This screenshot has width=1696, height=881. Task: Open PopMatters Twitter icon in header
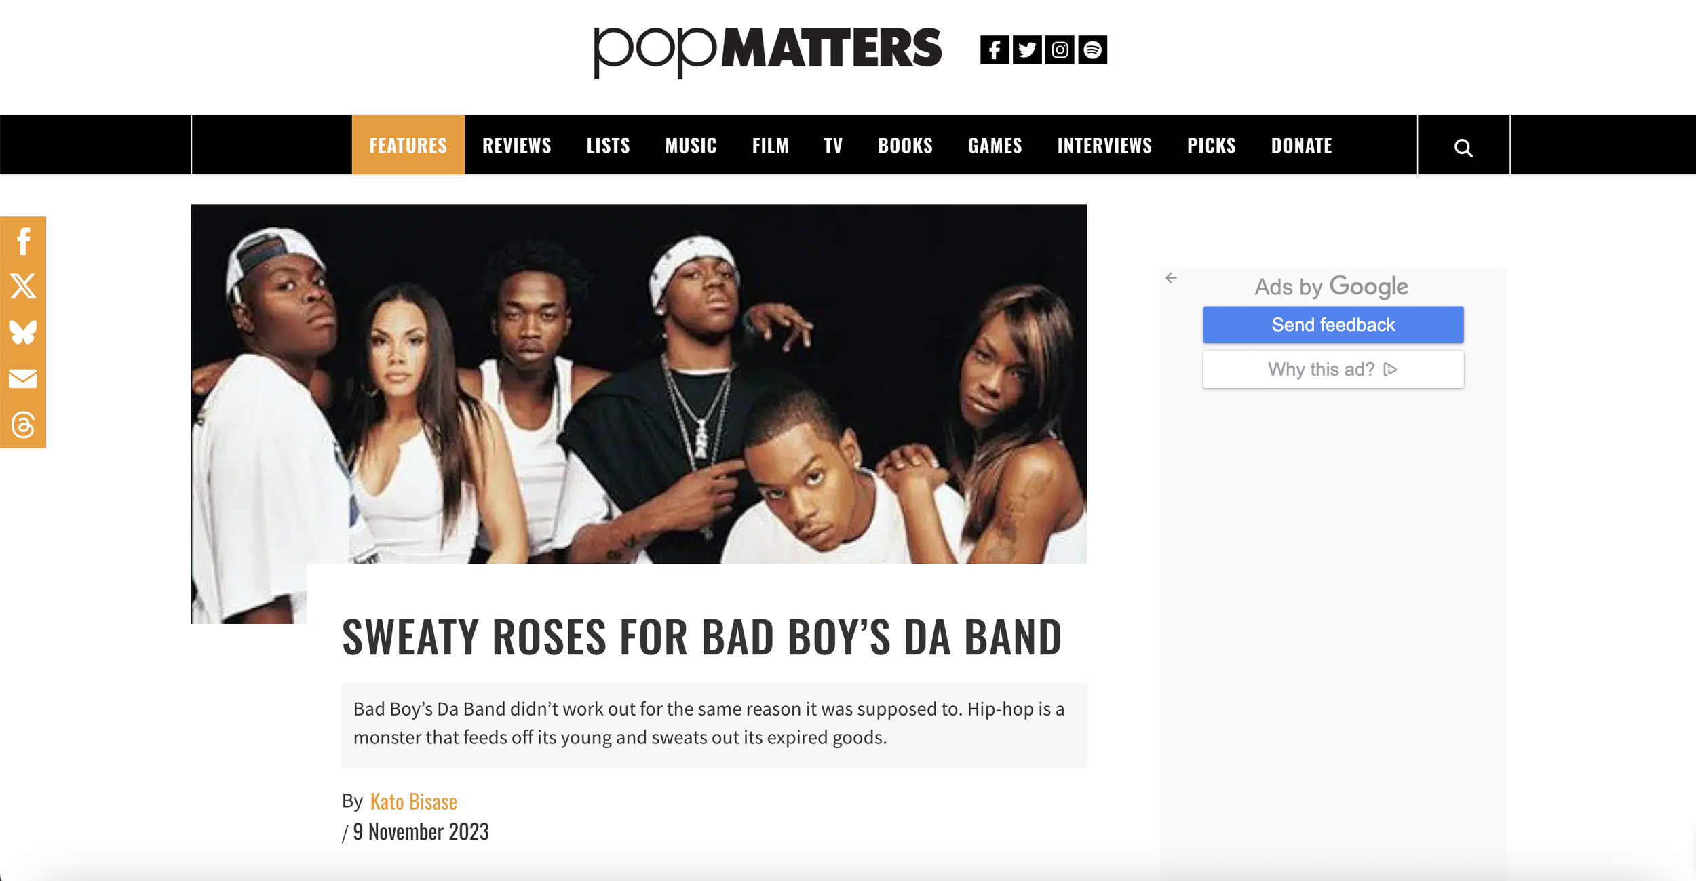[x=1027, y=50]
